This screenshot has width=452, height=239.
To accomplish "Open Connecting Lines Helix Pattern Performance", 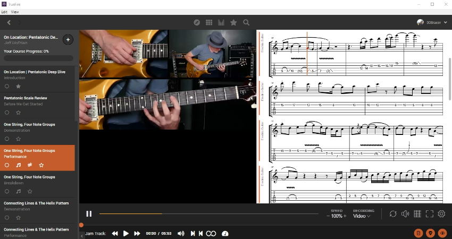I will (x=37, y=232).
